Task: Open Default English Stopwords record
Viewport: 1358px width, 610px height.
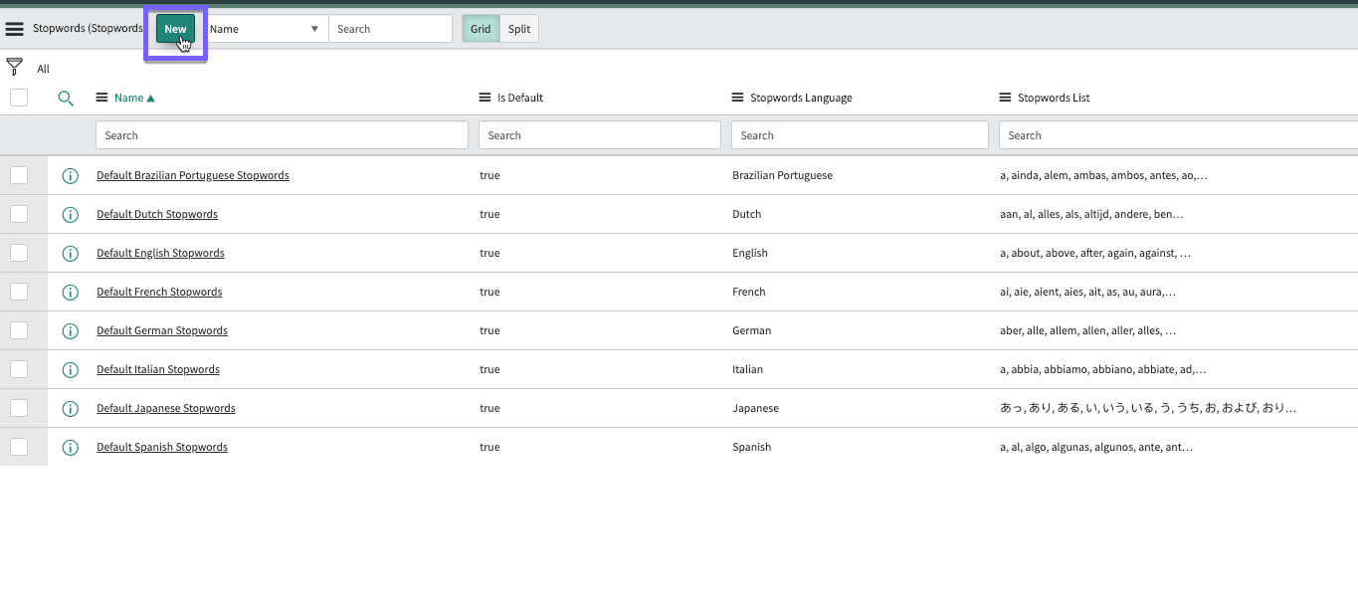Action: pos(160,253)
